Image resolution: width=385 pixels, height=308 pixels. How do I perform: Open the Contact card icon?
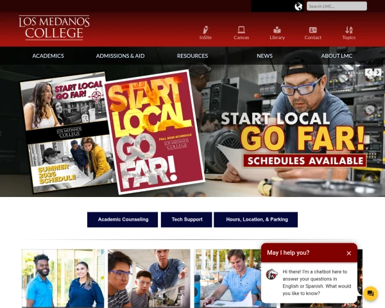[x=313, y=33]
